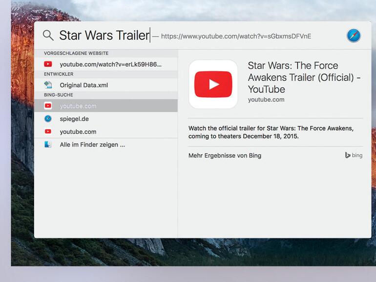This screenshot has width=376, height=282.
Task: Click YouTube icon beside the suggested website result
Action: 48,64
